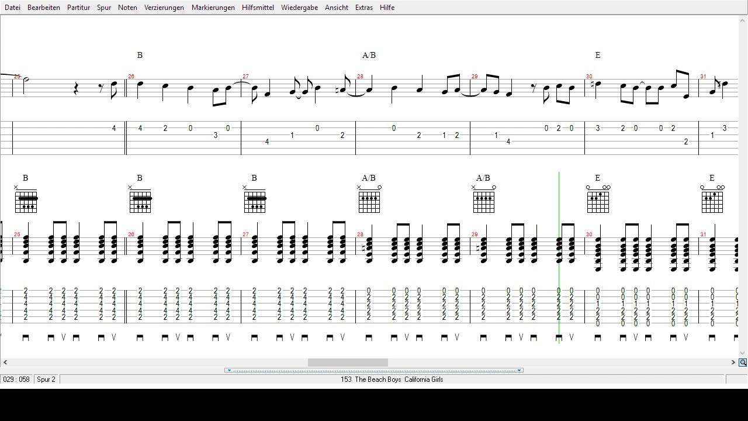Click the 'B' chord name in upper track

point(140,55)
